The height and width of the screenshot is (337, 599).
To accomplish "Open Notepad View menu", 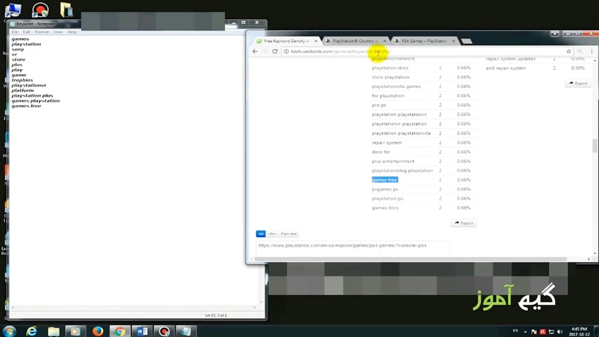I will (x=58, y=32).
